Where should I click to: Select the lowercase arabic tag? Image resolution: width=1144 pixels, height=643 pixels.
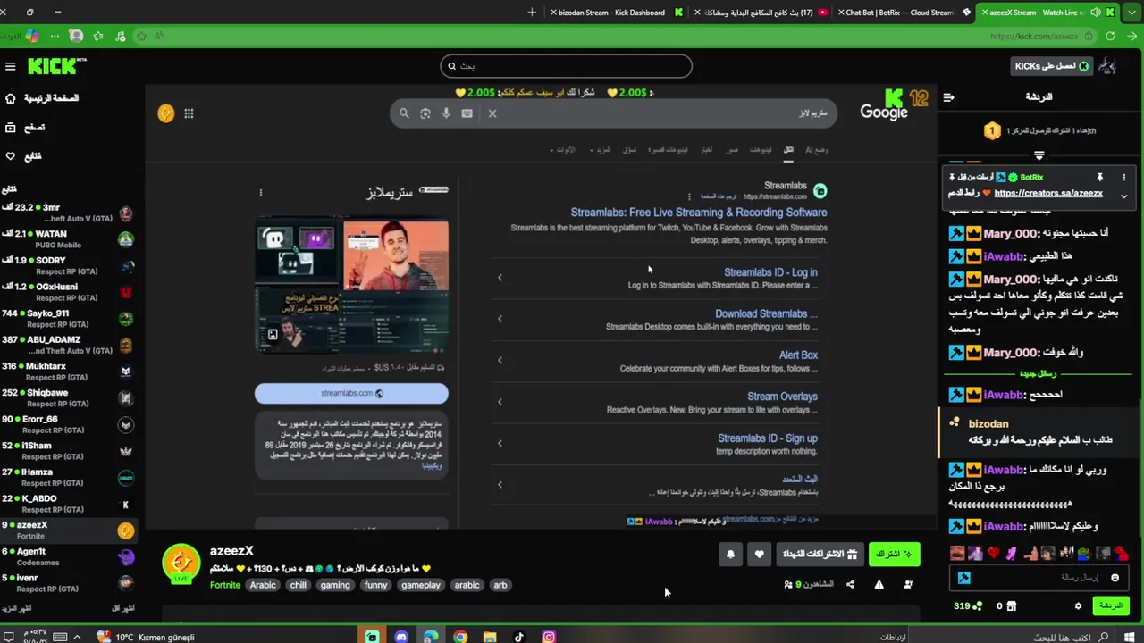click(x=467, y=586)
